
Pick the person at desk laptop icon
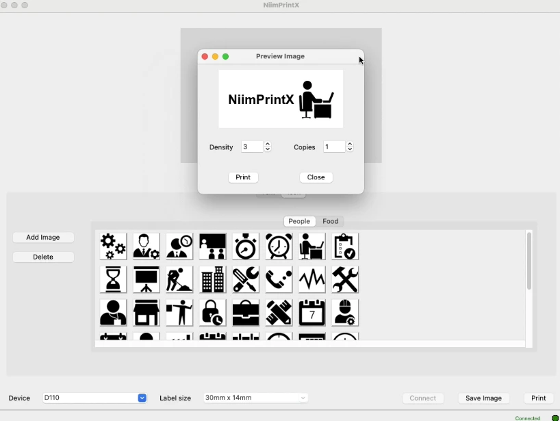point(312,246)
